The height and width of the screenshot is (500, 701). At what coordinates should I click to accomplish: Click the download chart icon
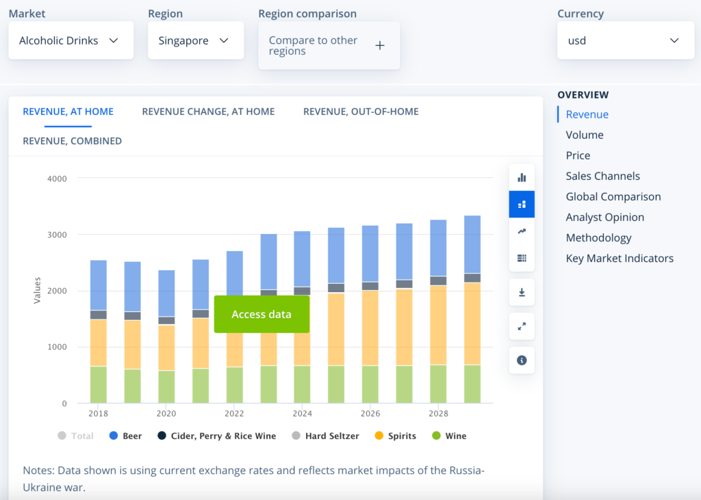[522, 292]
